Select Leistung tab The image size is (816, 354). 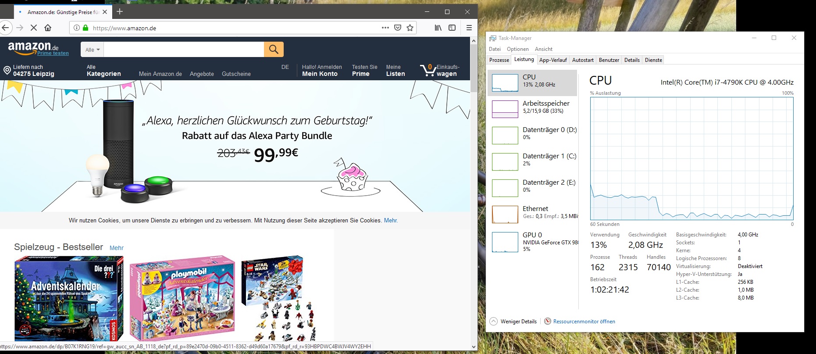point(524,60)
